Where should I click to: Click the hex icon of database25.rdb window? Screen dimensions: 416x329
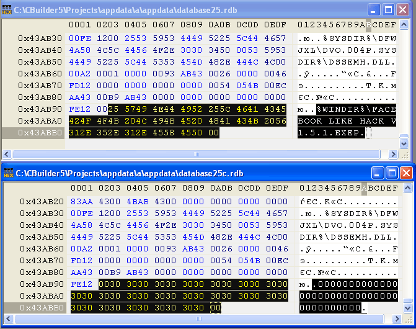pyautogui.click(x=8, y=9)
